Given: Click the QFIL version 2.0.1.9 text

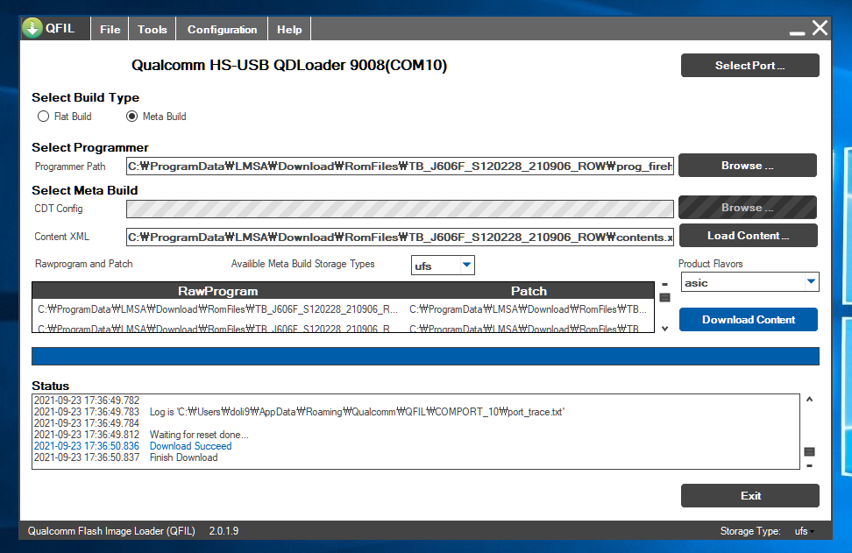Looking at the screenshot, I should 224,531.
